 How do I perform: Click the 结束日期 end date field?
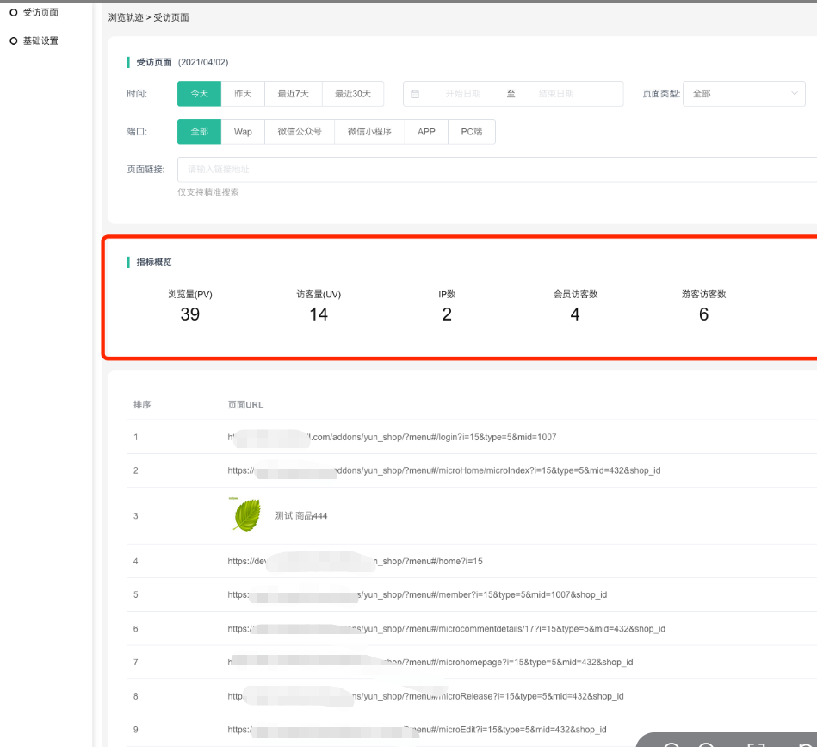tap(556, 94)
